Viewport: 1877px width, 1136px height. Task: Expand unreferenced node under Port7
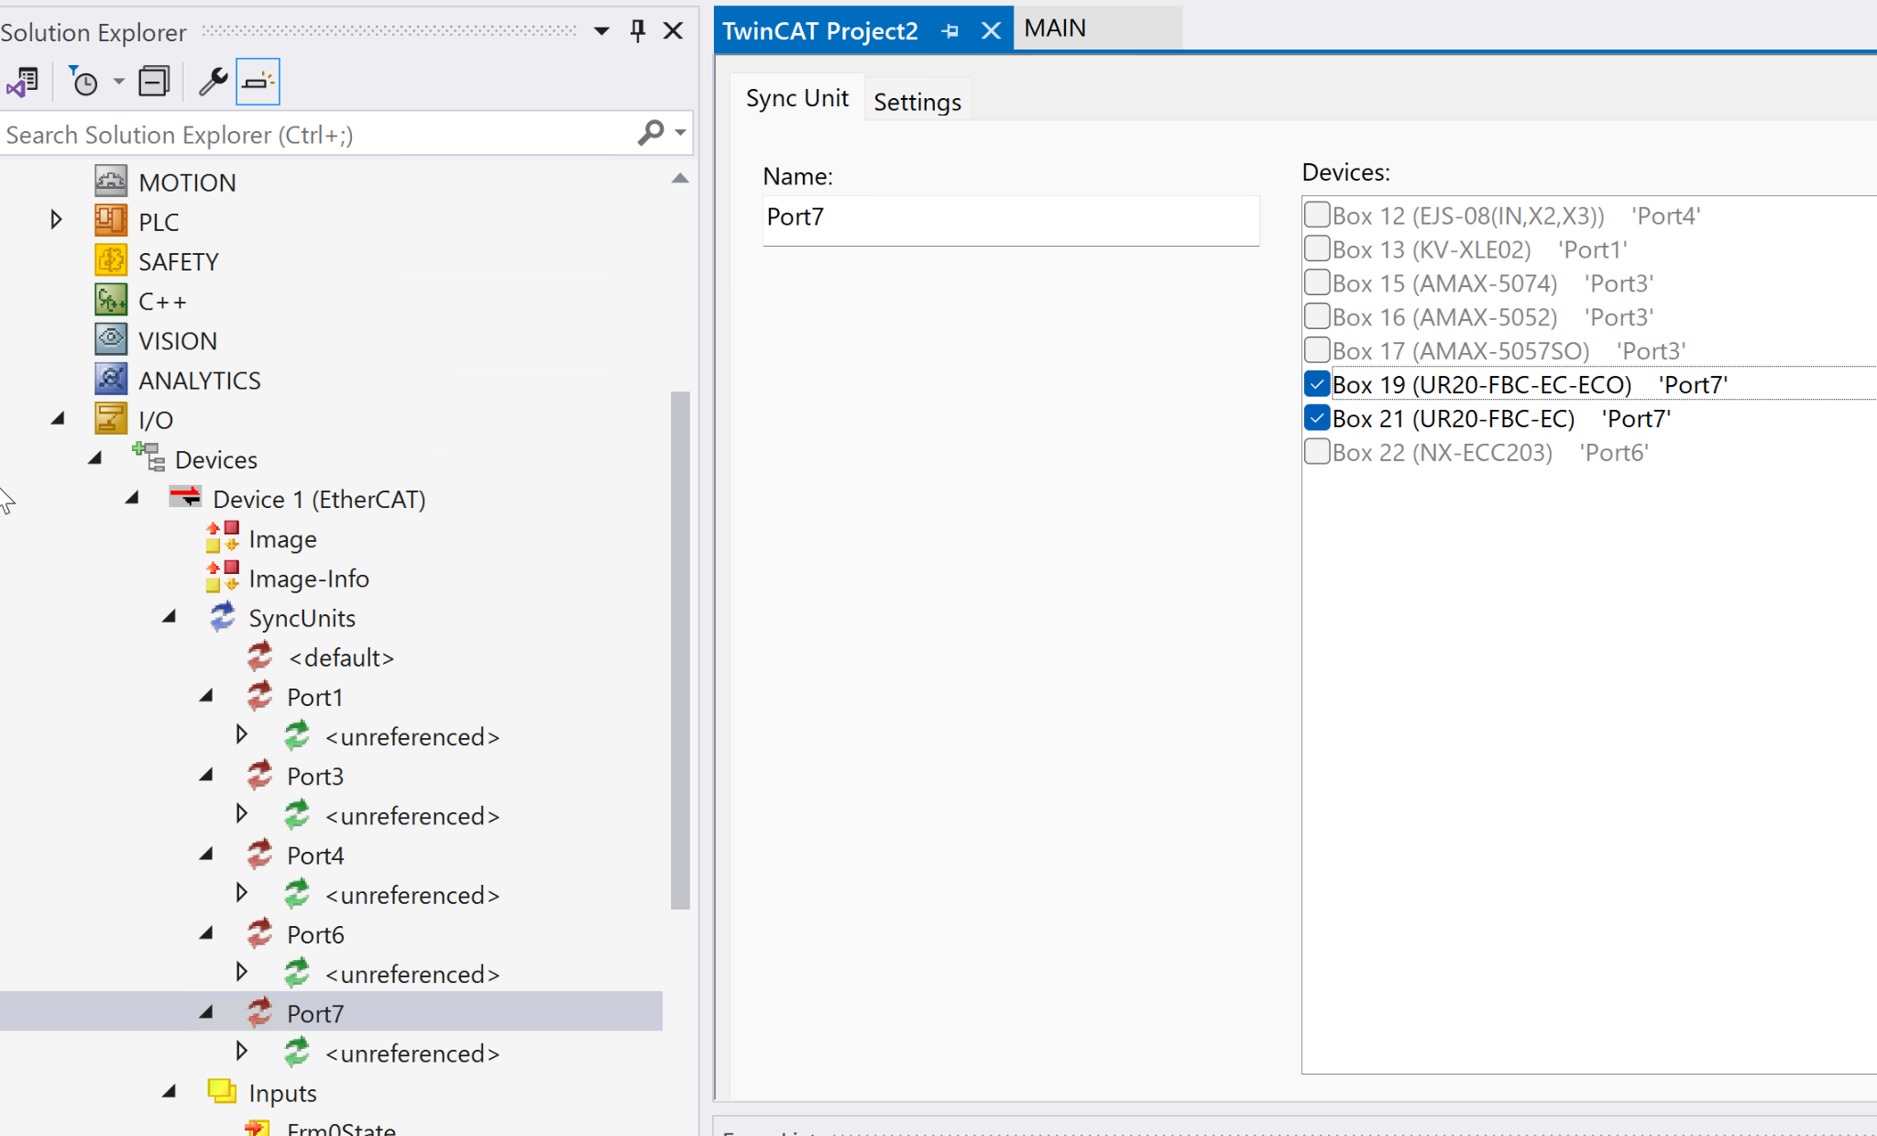coord(242,1051)
